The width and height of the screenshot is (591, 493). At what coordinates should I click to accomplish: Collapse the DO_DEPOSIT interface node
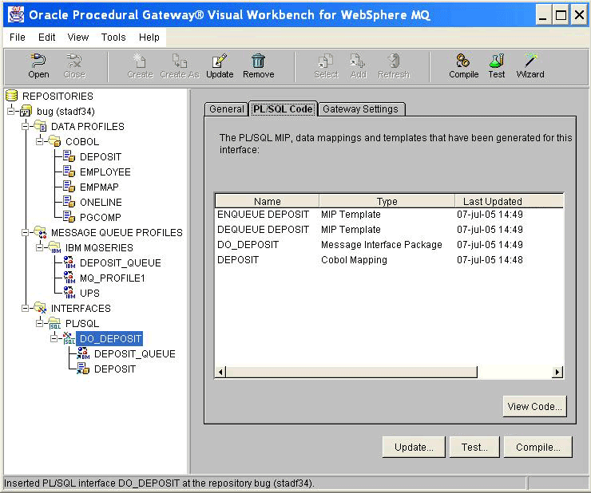(x=54, y=339)
